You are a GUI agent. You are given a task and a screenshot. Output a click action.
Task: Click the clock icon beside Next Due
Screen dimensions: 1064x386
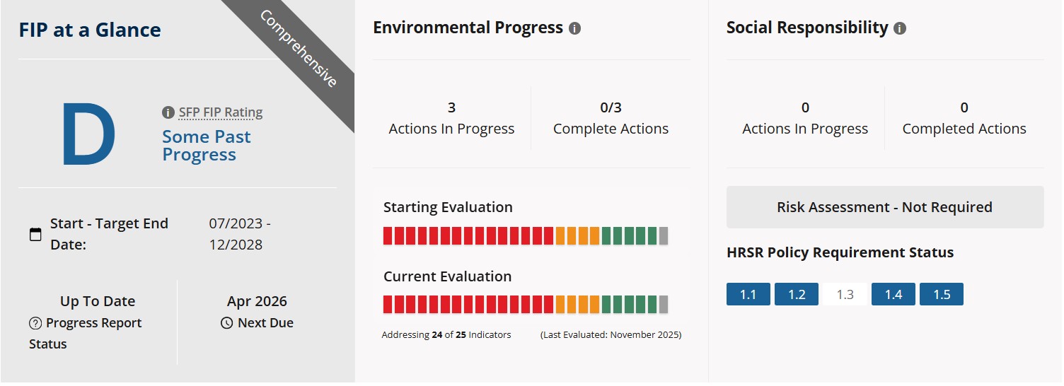226,324
